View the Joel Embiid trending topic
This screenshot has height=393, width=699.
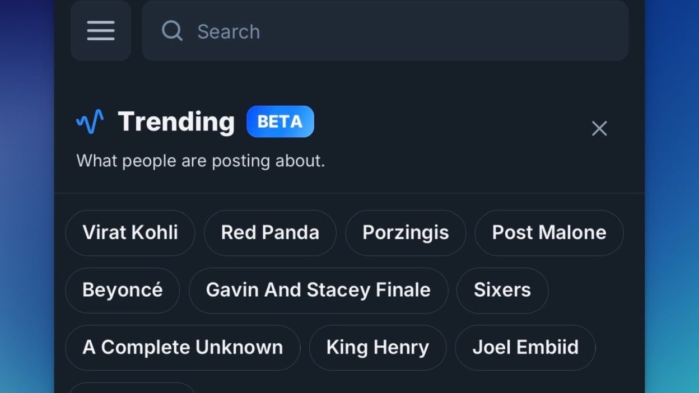click(x=525, y=347)
